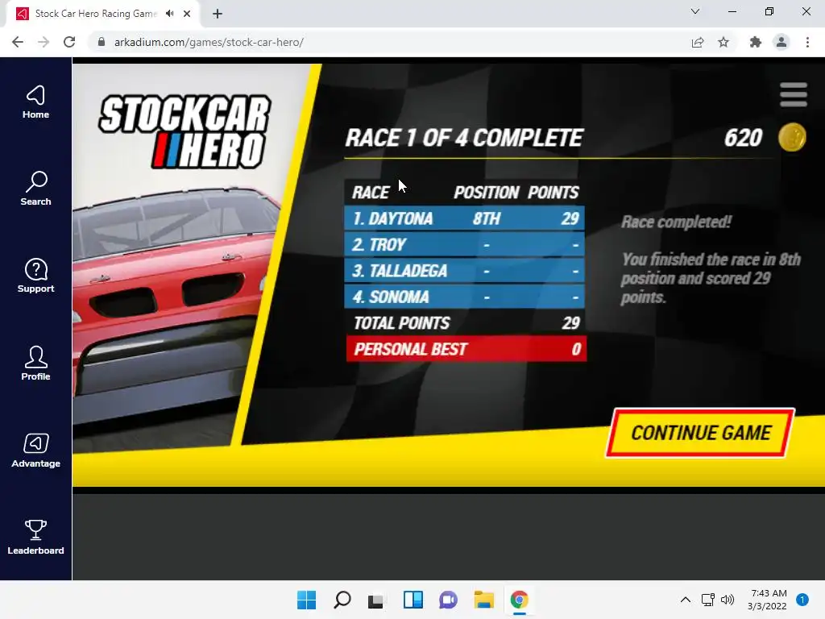
Task: Click 'RACE 1 OF 4 COMPLETE' heading
Action: [463, 138]
